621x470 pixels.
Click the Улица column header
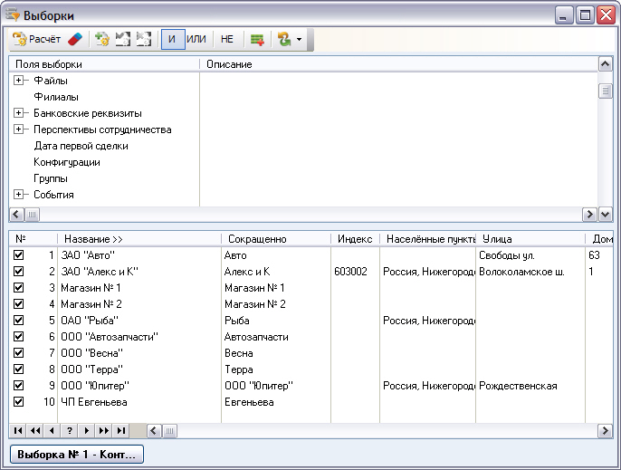click(530, 239)
